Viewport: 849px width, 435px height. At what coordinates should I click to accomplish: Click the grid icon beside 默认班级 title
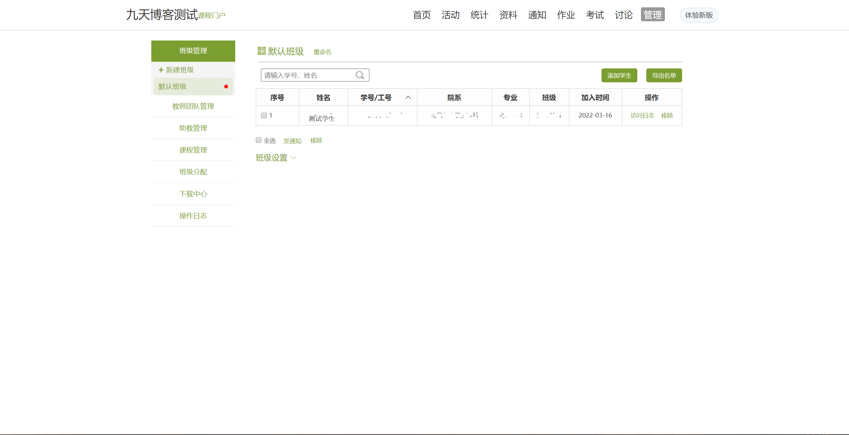click(x=261, y=51)
